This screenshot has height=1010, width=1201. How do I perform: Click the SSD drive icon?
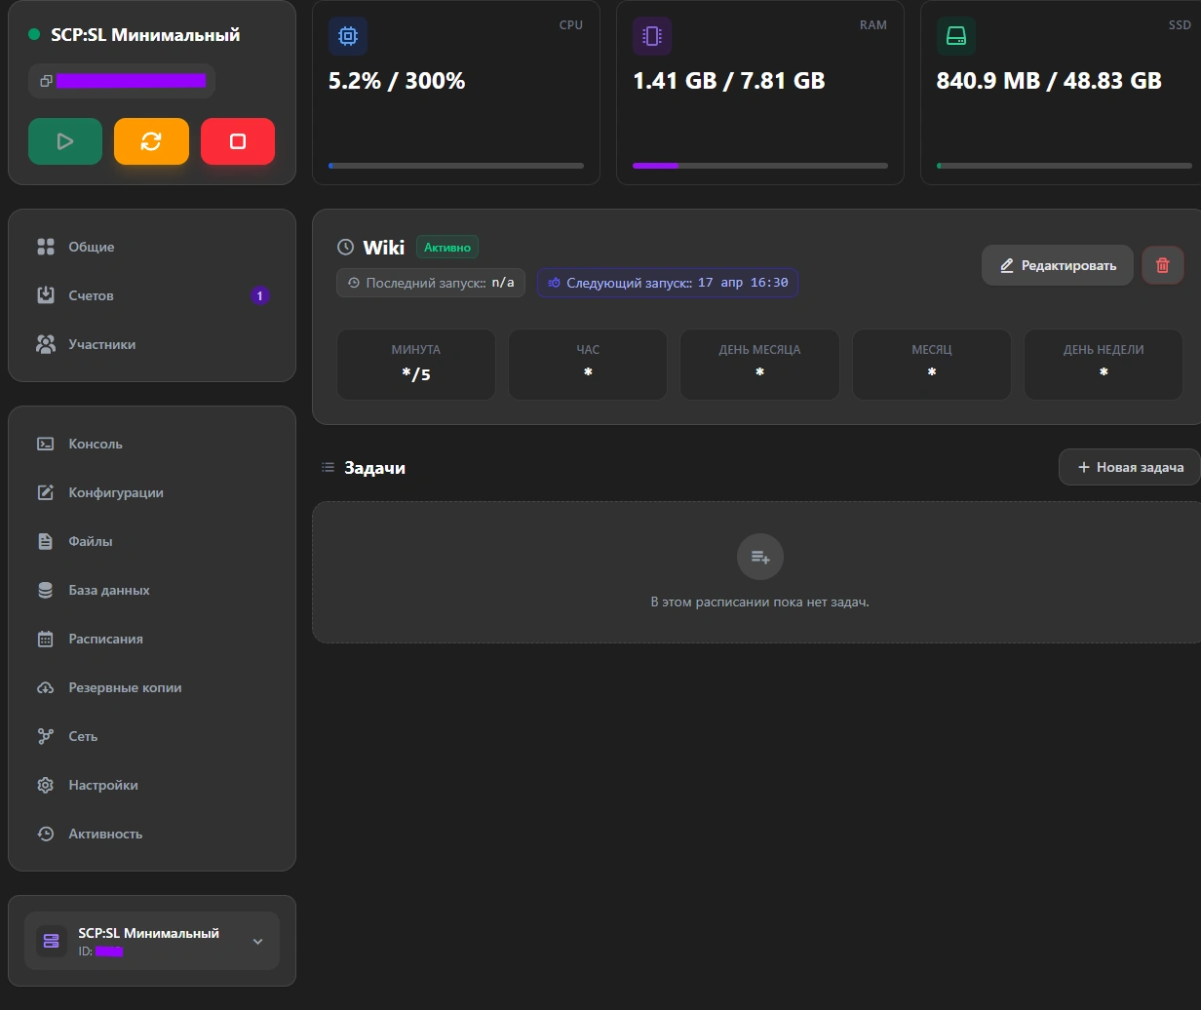(956, 36)
